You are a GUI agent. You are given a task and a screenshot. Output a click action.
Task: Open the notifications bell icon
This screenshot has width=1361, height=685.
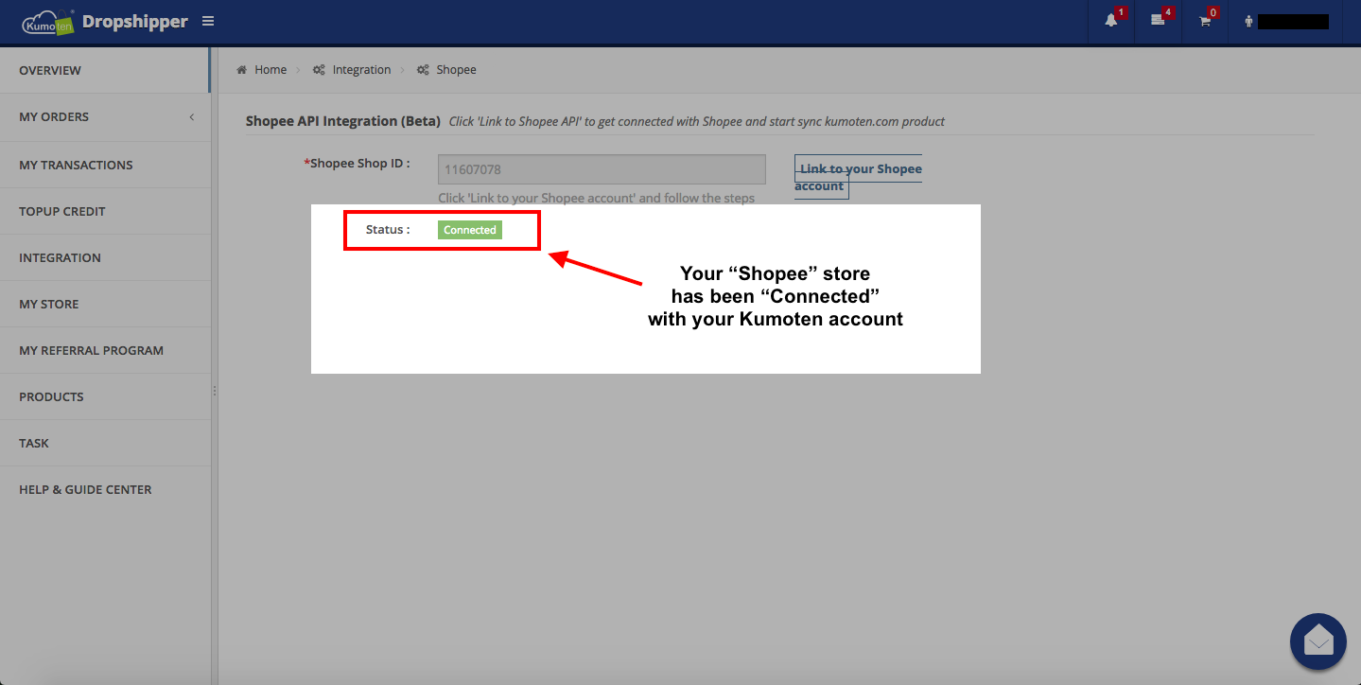(1111, 21)
